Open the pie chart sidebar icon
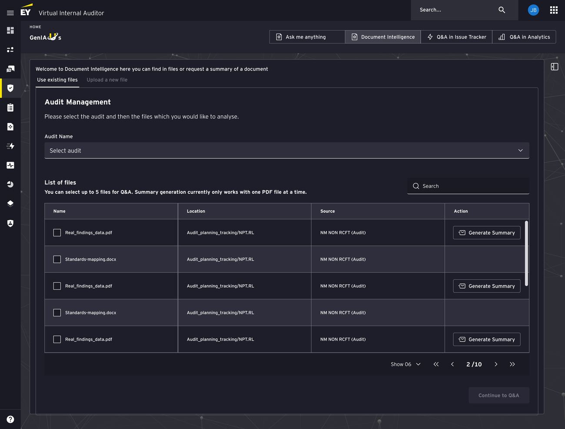The height and width of the screenshot is (429, 565). 10,184
